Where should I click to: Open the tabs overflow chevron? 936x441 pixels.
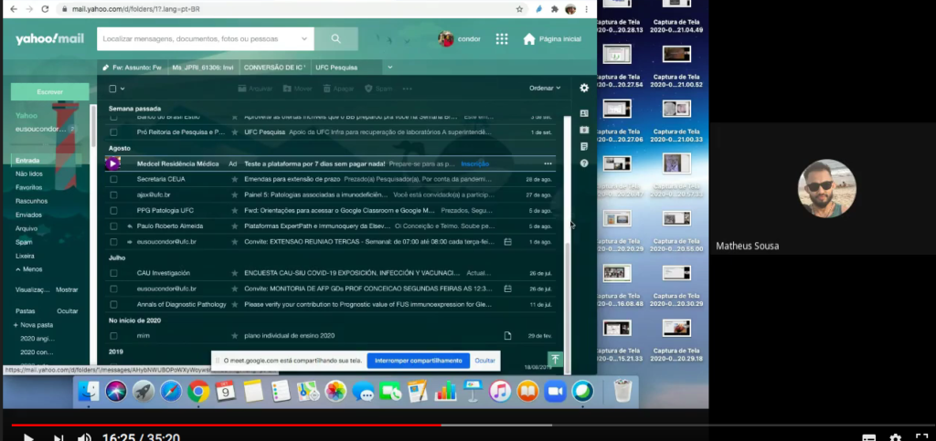[x=389, y=68]
